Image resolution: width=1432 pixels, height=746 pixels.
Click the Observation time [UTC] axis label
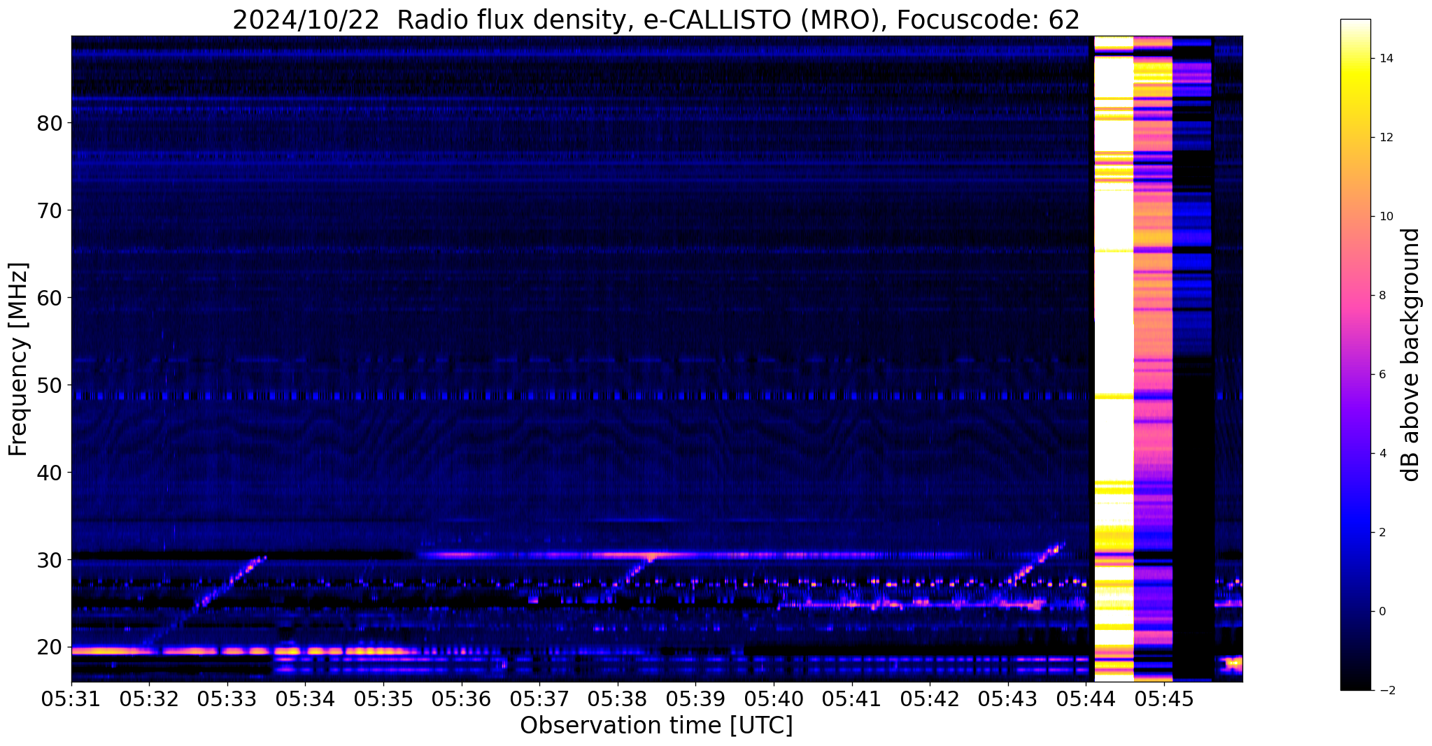pyautogui.click(x=656, y=726)
